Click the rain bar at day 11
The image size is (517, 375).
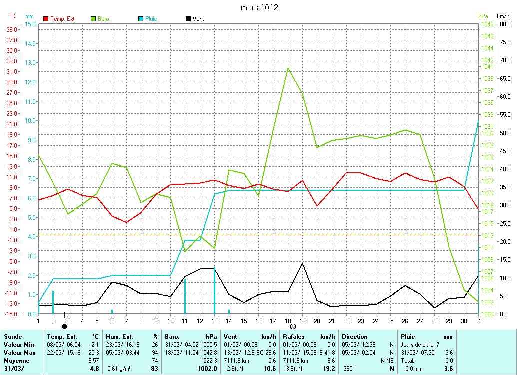click(185, 295)
